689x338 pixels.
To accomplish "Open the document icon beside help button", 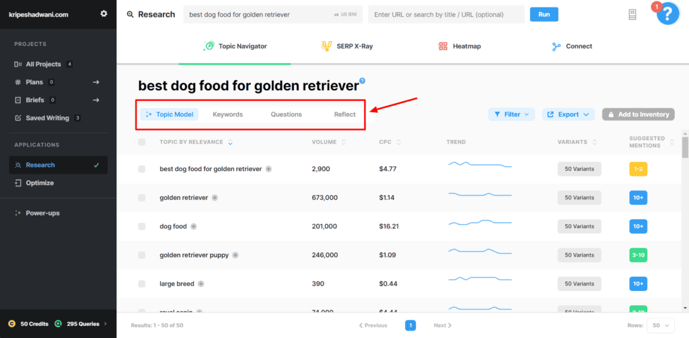I will point(632,15).
